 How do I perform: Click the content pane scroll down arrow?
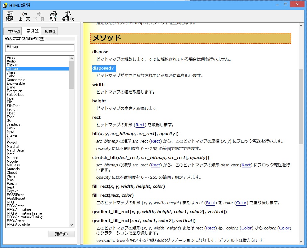tap(301, 242)
